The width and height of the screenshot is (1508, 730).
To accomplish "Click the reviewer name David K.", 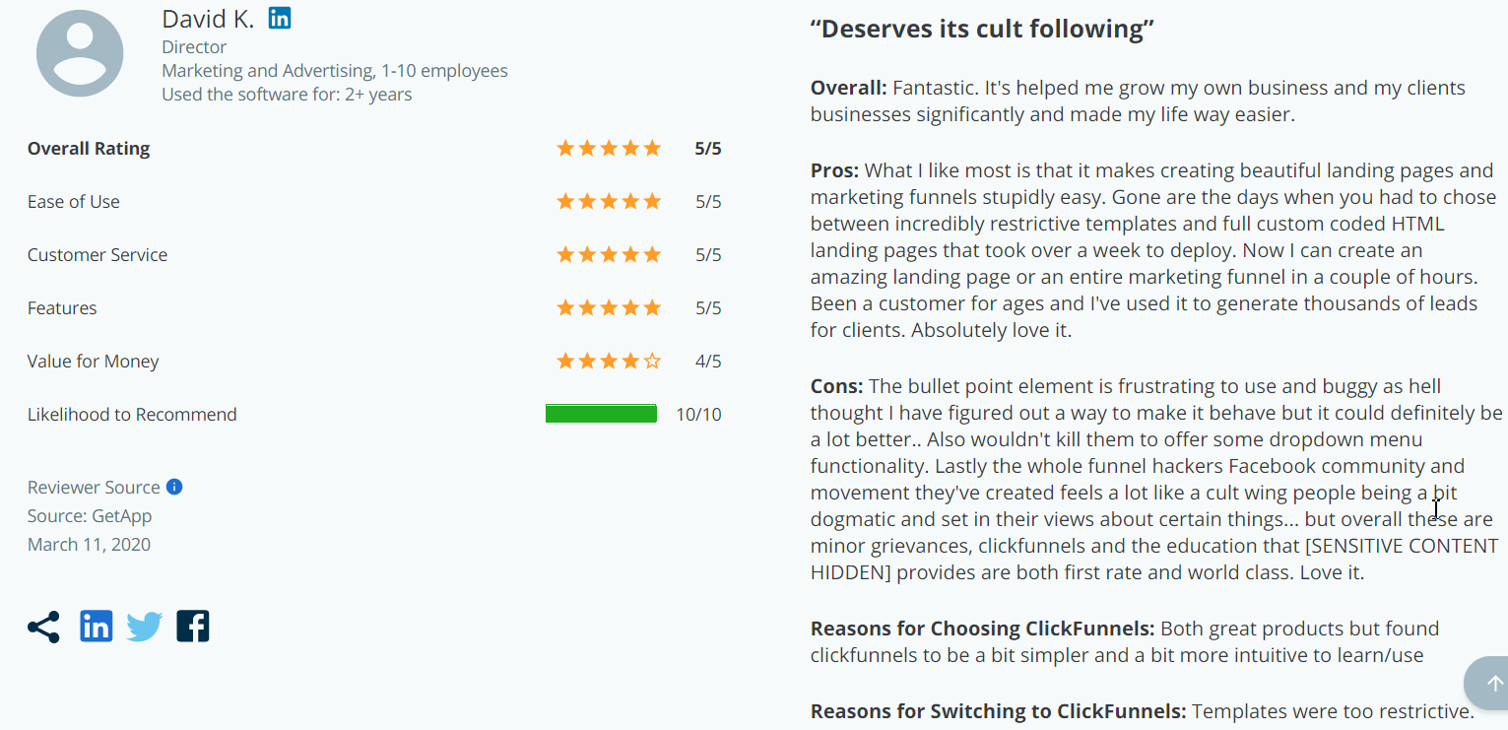I will (208, 19).
